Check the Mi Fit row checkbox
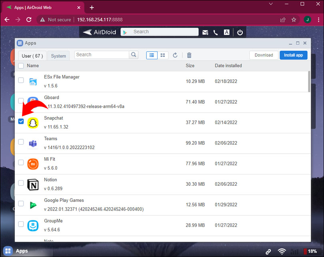The height and width of the screenshot is (257, 324). pyautogui.click(x=21, y=162)
